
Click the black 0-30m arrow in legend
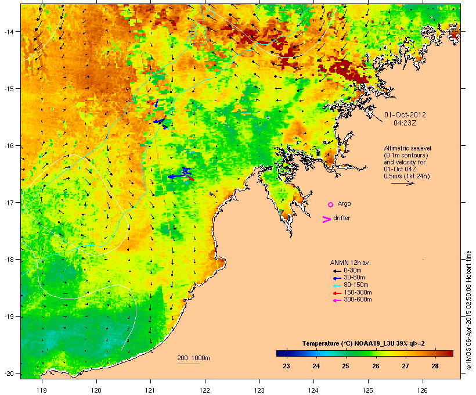[x=337, y=271]
